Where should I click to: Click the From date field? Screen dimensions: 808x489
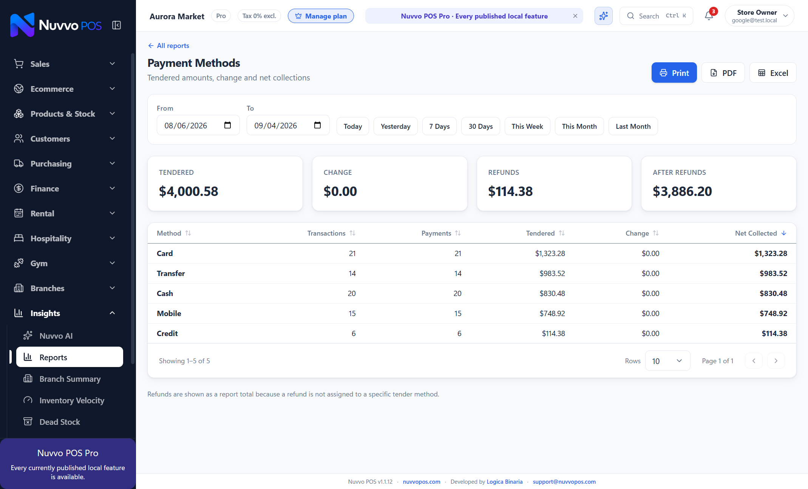click(198, 125)
